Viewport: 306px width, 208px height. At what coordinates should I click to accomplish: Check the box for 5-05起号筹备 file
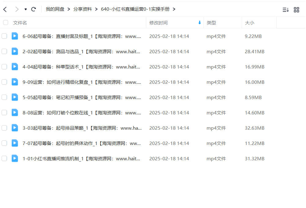[4, 97]
